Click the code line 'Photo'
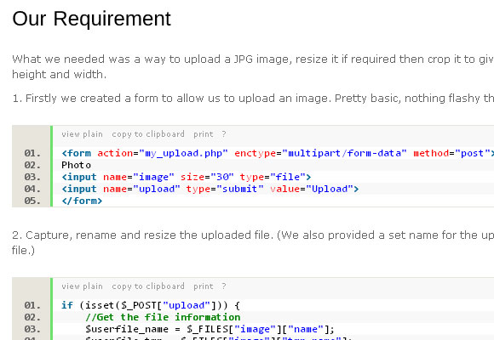 coord(77,165)
